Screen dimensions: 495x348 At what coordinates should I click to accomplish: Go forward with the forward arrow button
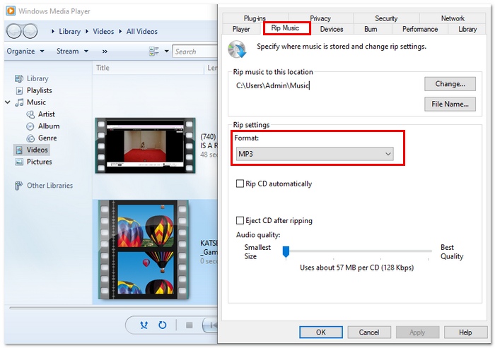coord(30,31)
